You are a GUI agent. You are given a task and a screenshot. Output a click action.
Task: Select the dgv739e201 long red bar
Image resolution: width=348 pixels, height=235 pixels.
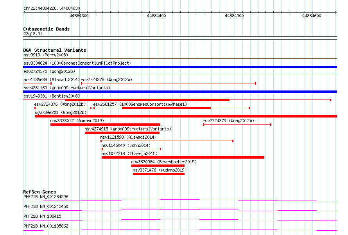pos(186,116)
